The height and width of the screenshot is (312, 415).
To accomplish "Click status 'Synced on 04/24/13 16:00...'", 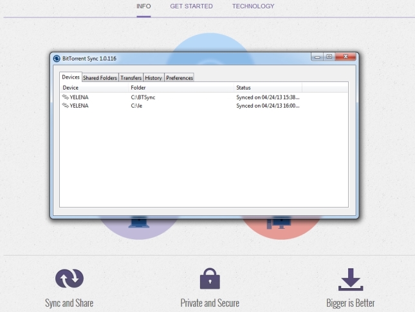I will pos(268,106).
